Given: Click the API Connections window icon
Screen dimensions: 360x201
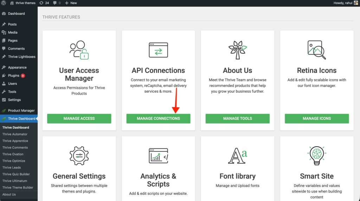Looking at the screenshot, I should pos(158,50).
